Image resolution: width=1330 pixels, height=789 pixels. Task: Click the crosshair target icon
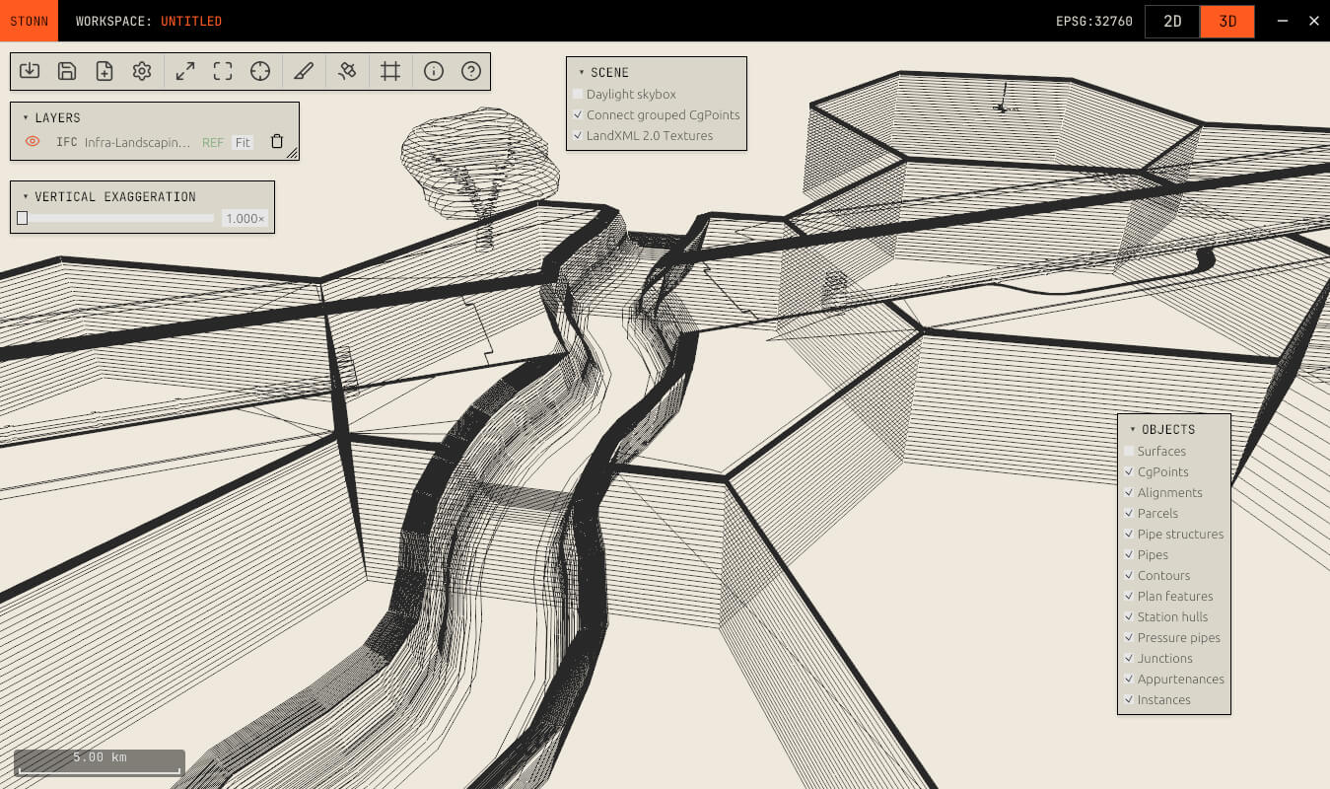(260, 71)
